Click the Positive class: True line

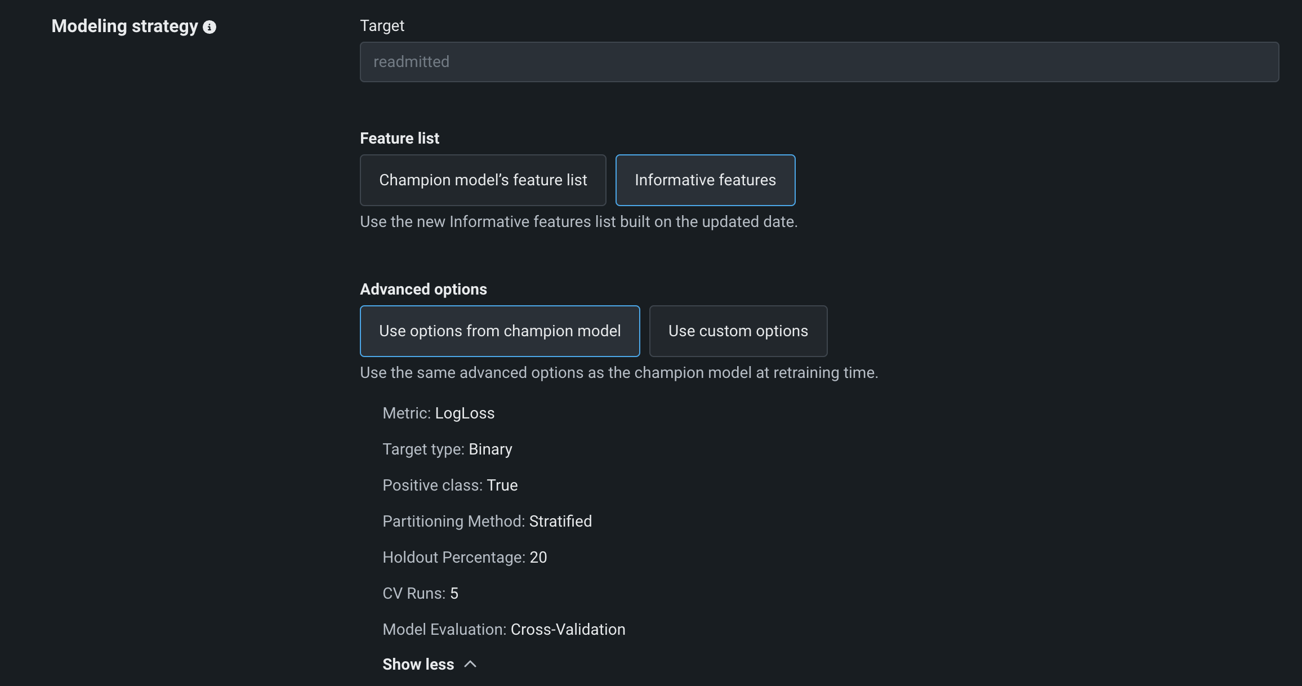tap(450, 485)
